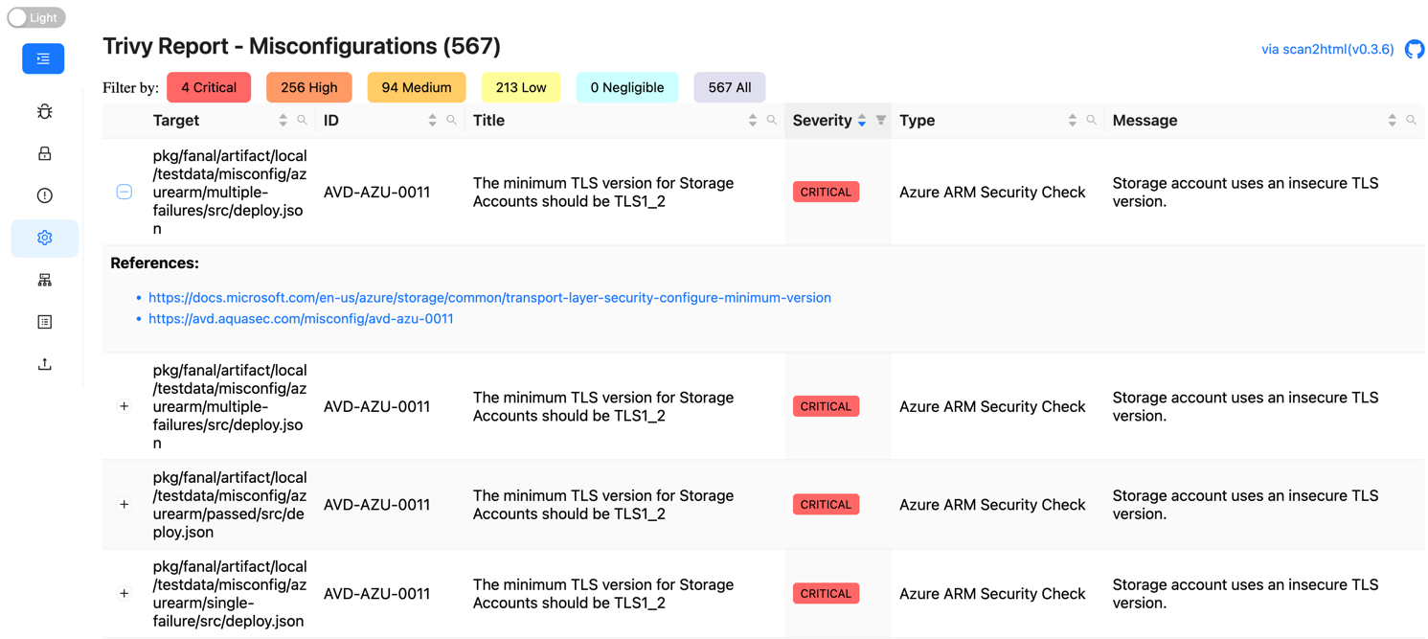Toggle the Light theme switch
Screen dimensions: 1428x639
click(x=36, y=17)
